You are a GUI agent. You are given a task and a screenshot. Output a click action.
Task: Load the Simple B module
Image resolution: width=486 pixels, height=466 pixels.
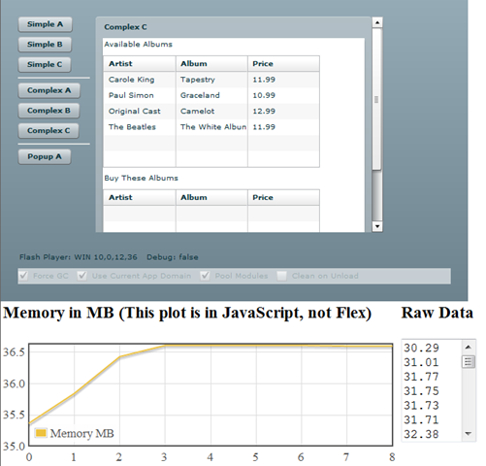click(x=45, y=45)
